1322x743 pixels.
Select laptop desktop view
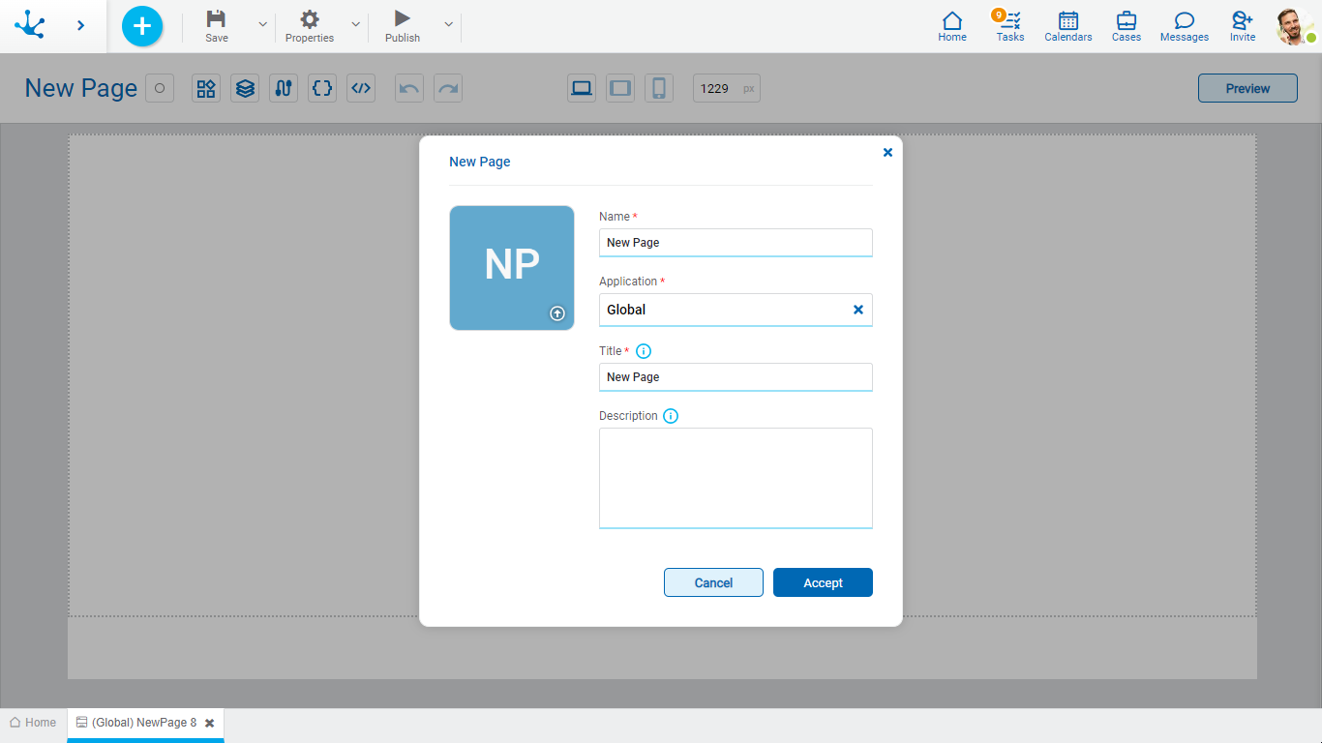(x=582, y=88)
